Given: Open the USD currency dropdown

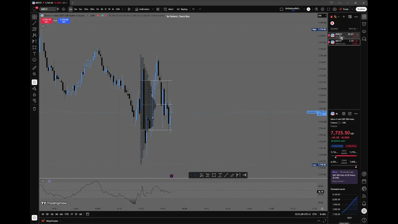Looking at the screenshot, I should (322, 16).
